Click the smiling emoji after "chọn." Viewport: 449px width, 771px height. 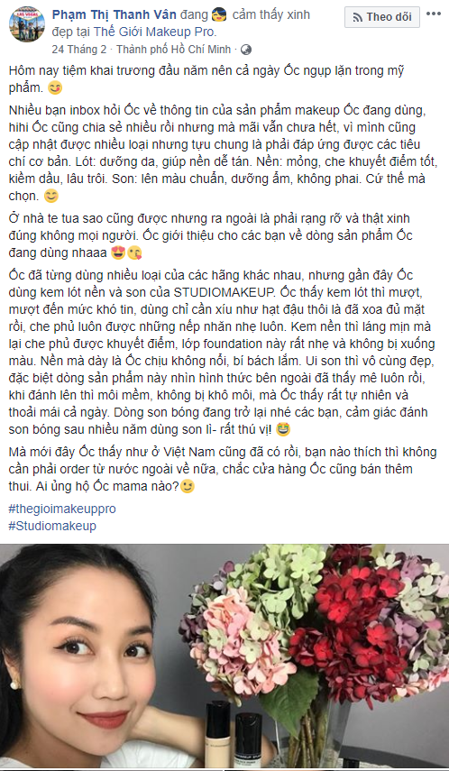(x=51, y=196)
